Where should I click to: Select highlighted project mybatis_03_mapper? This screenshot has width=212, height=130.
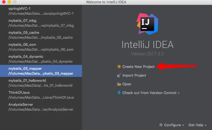[x=41, y=71]
